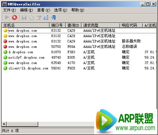
Task: Select the d.dropbox.com row
Action: click(79, 52)
